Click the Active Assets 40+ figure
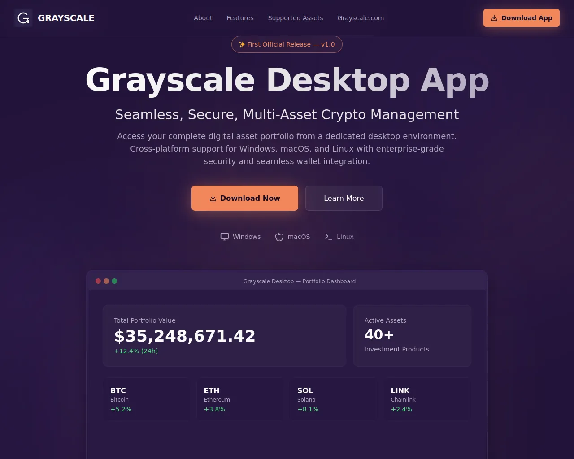Screen dimensions: 574x459 (379, 335)
